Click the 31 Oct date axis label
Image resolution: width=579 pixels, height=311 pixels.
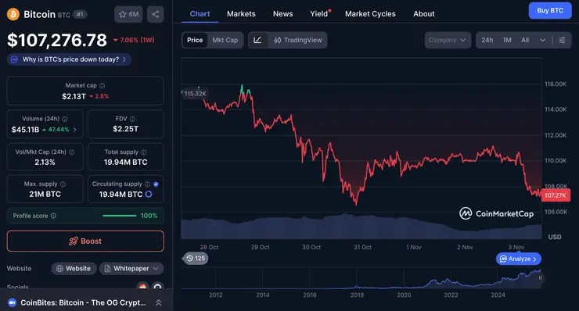[362, 247]
